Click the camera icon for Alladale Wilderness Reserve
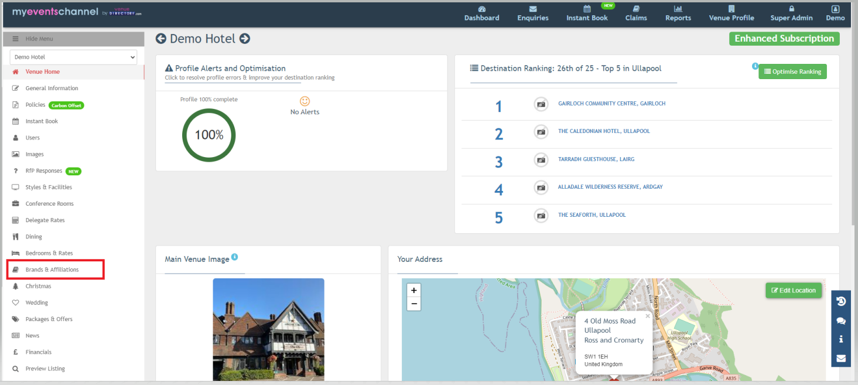Image resolution: width=858 pixels, height=385 pixels. (x=541, y=188)
